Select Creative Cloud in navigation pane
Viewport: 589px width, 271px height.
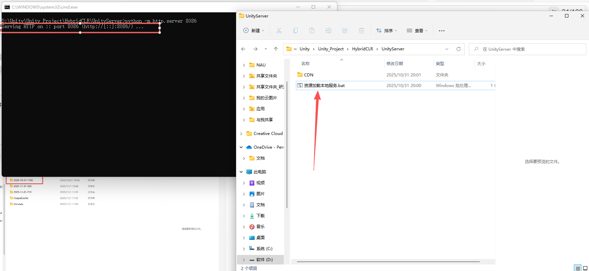pyautogui.click(x=268, y=134)
